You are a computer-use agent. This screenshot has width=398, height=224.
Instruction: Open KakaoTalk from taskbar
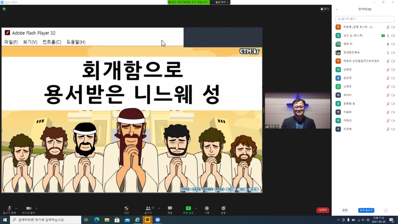click(x=148, y=220)
